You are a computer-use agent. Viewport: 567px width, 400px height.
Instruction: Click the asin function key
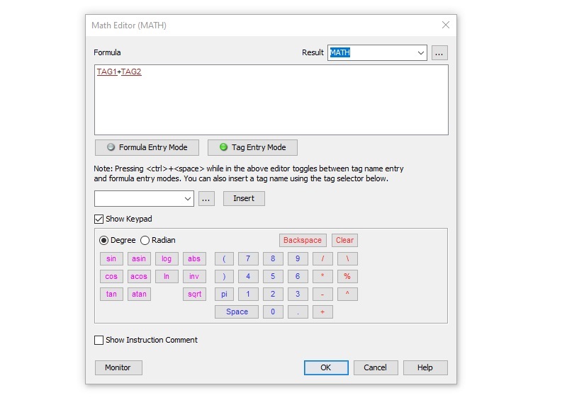[x=139, y=258]
